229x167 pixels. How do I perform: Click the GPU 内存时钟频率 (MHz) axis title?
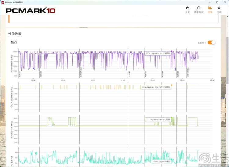click(x=12, y=97)
